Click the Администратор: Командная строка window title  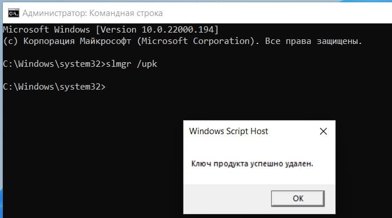click(93, 13)
